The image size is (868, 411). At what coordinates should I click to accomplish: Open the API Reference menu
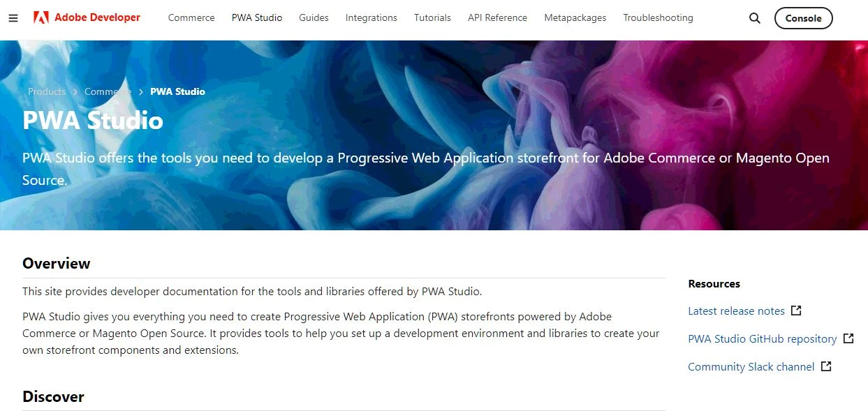coord(497,18)
